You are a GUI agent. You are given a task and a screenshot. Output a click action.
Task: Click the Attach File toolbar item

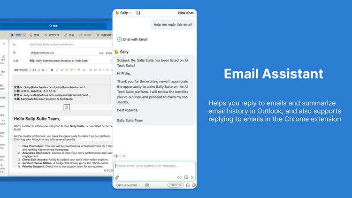(51, 35)
